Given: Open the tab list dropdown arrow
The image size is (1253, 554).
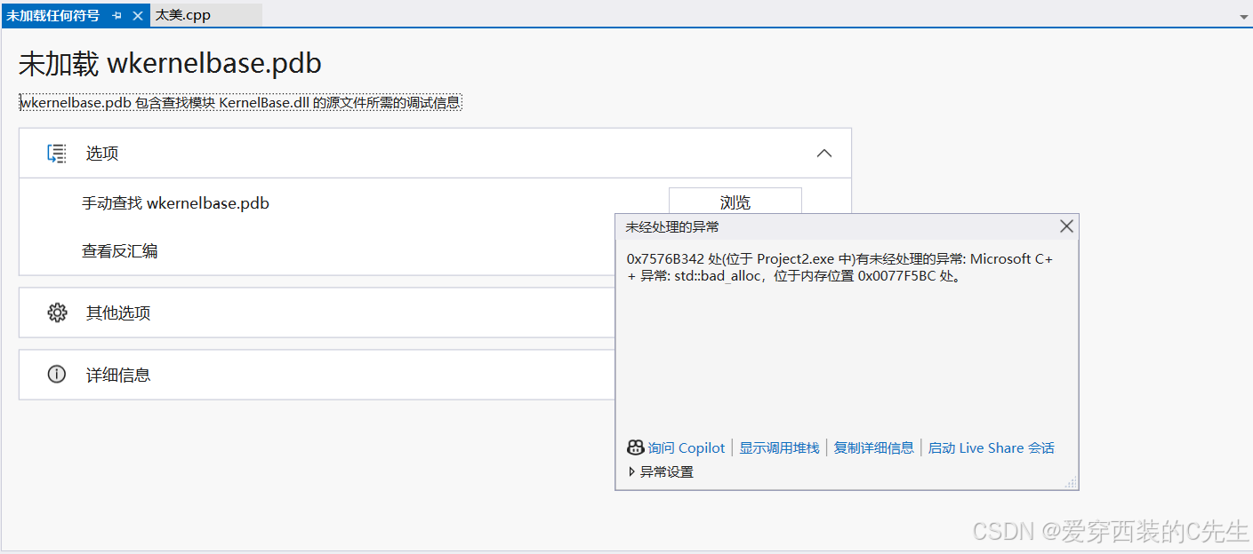Looking at the screenshot, I should [1243, 16].
